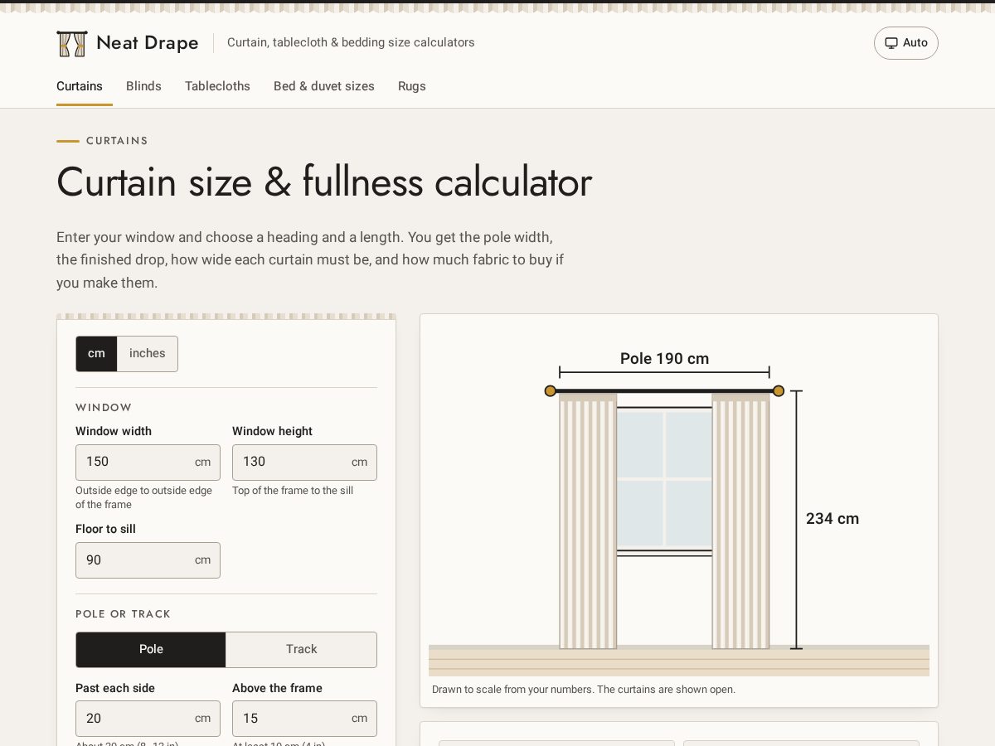Click the Neat Drape curtain logo icon
Viewport: 995px width, 746px height.
coord(72,43)
